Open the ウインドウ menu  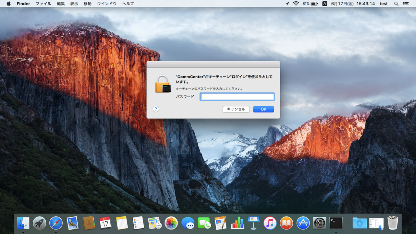(x=107, y=4)
